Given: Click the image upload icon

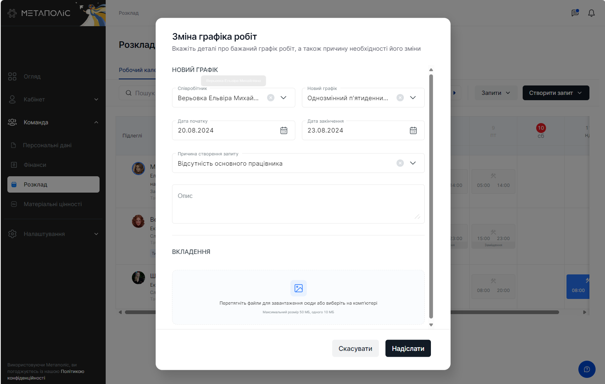Looking at the screenshot, I should tap(299, 288).
